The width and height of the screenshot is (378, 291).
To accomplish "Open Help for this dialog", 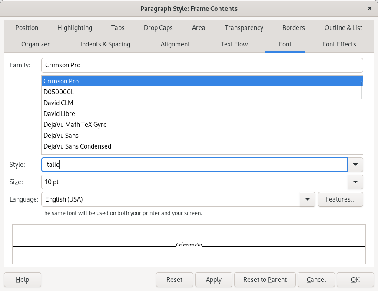I will pyautogui.click(x=23, y=280).
